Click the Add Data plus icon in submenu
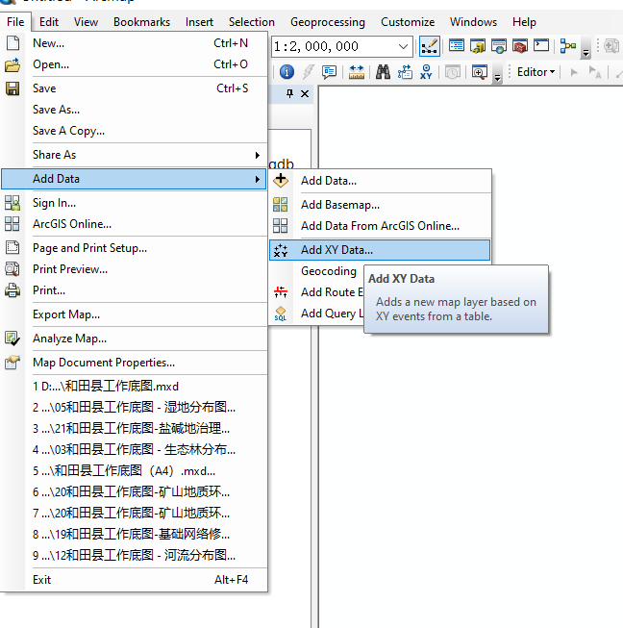This screenshot has height=628, width=623. pos(281,180)
